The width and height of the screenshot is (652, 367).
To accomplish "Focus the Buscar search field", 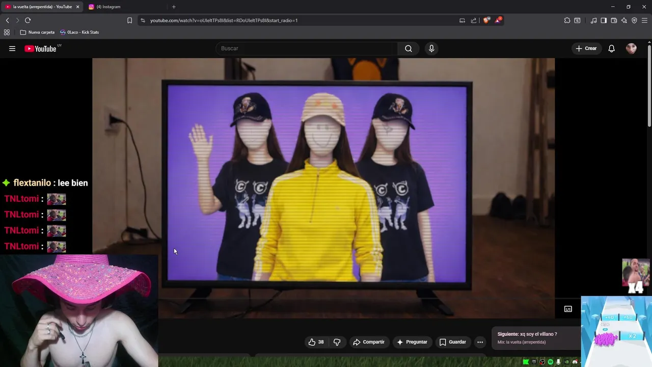I will pos(307,48).
